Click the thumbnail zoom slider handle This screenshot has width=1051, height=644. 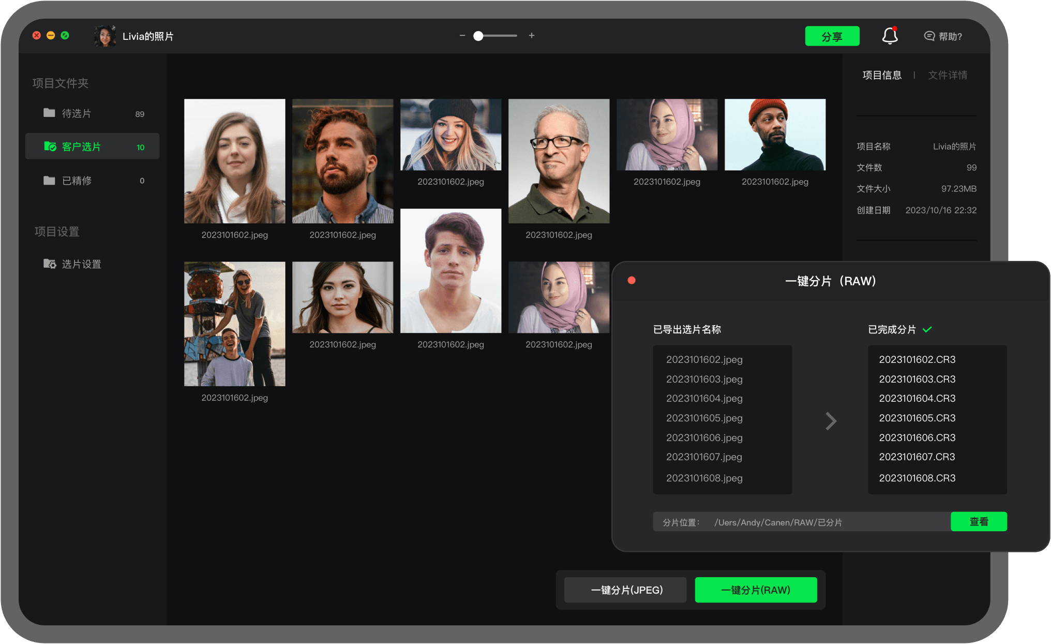pyautogui.click(x=478, y=36)
